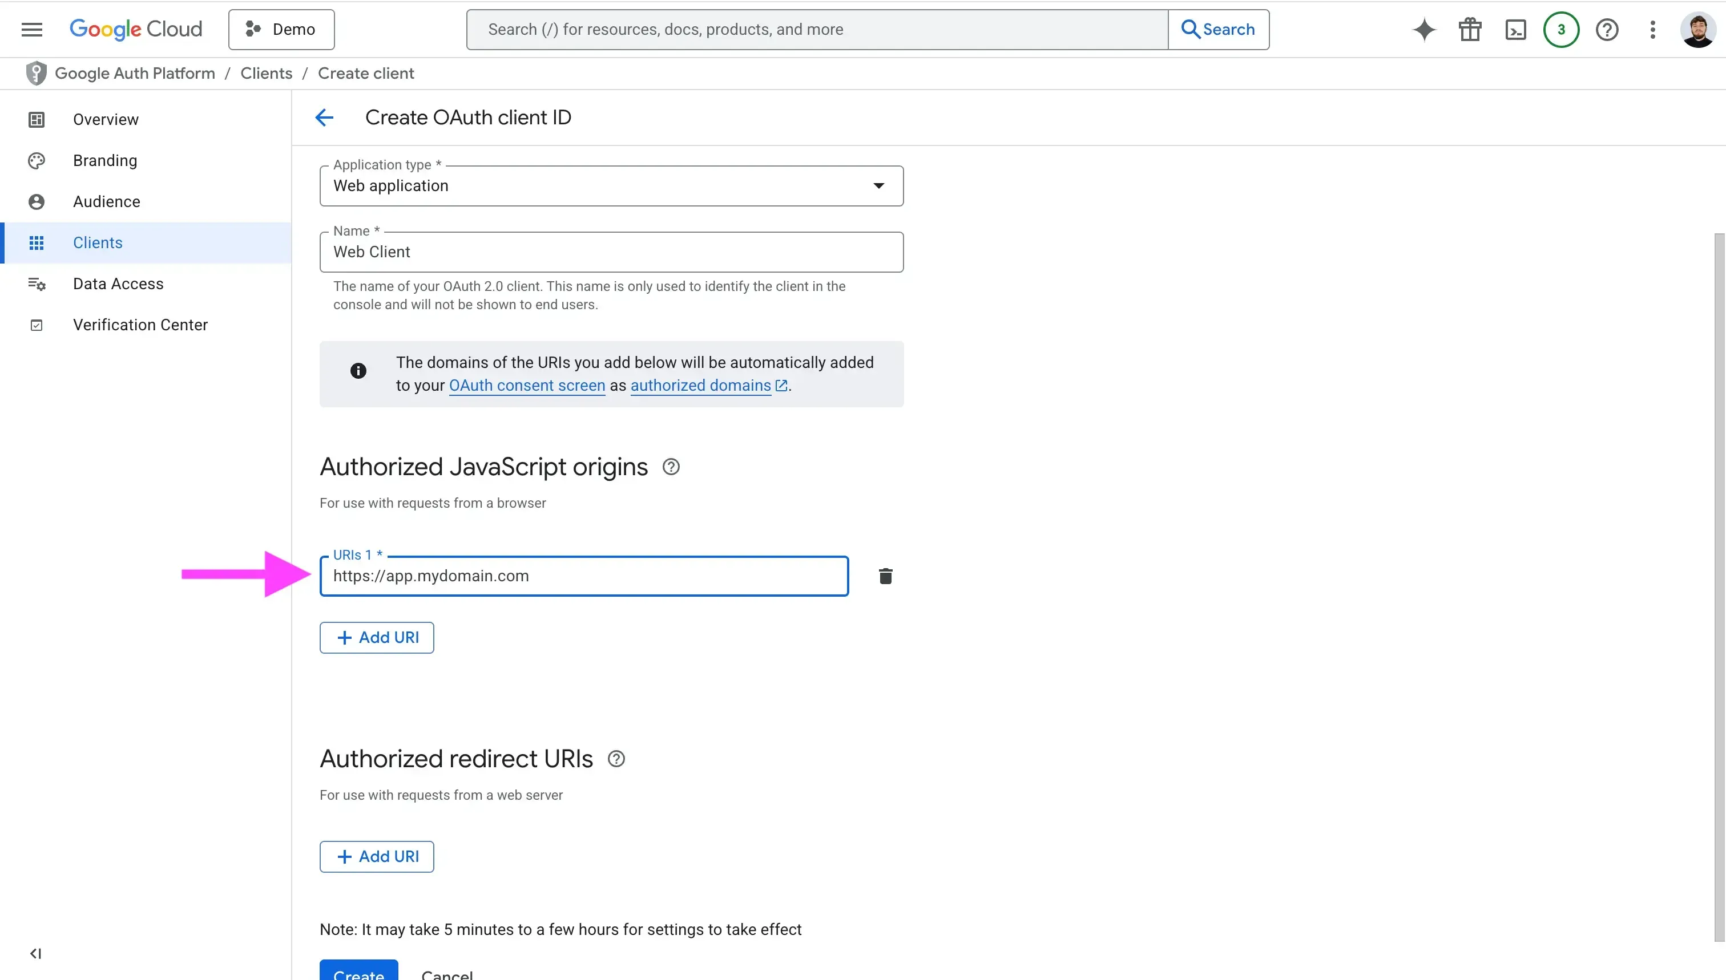Collapse the left navigation panel

[37, 953]
